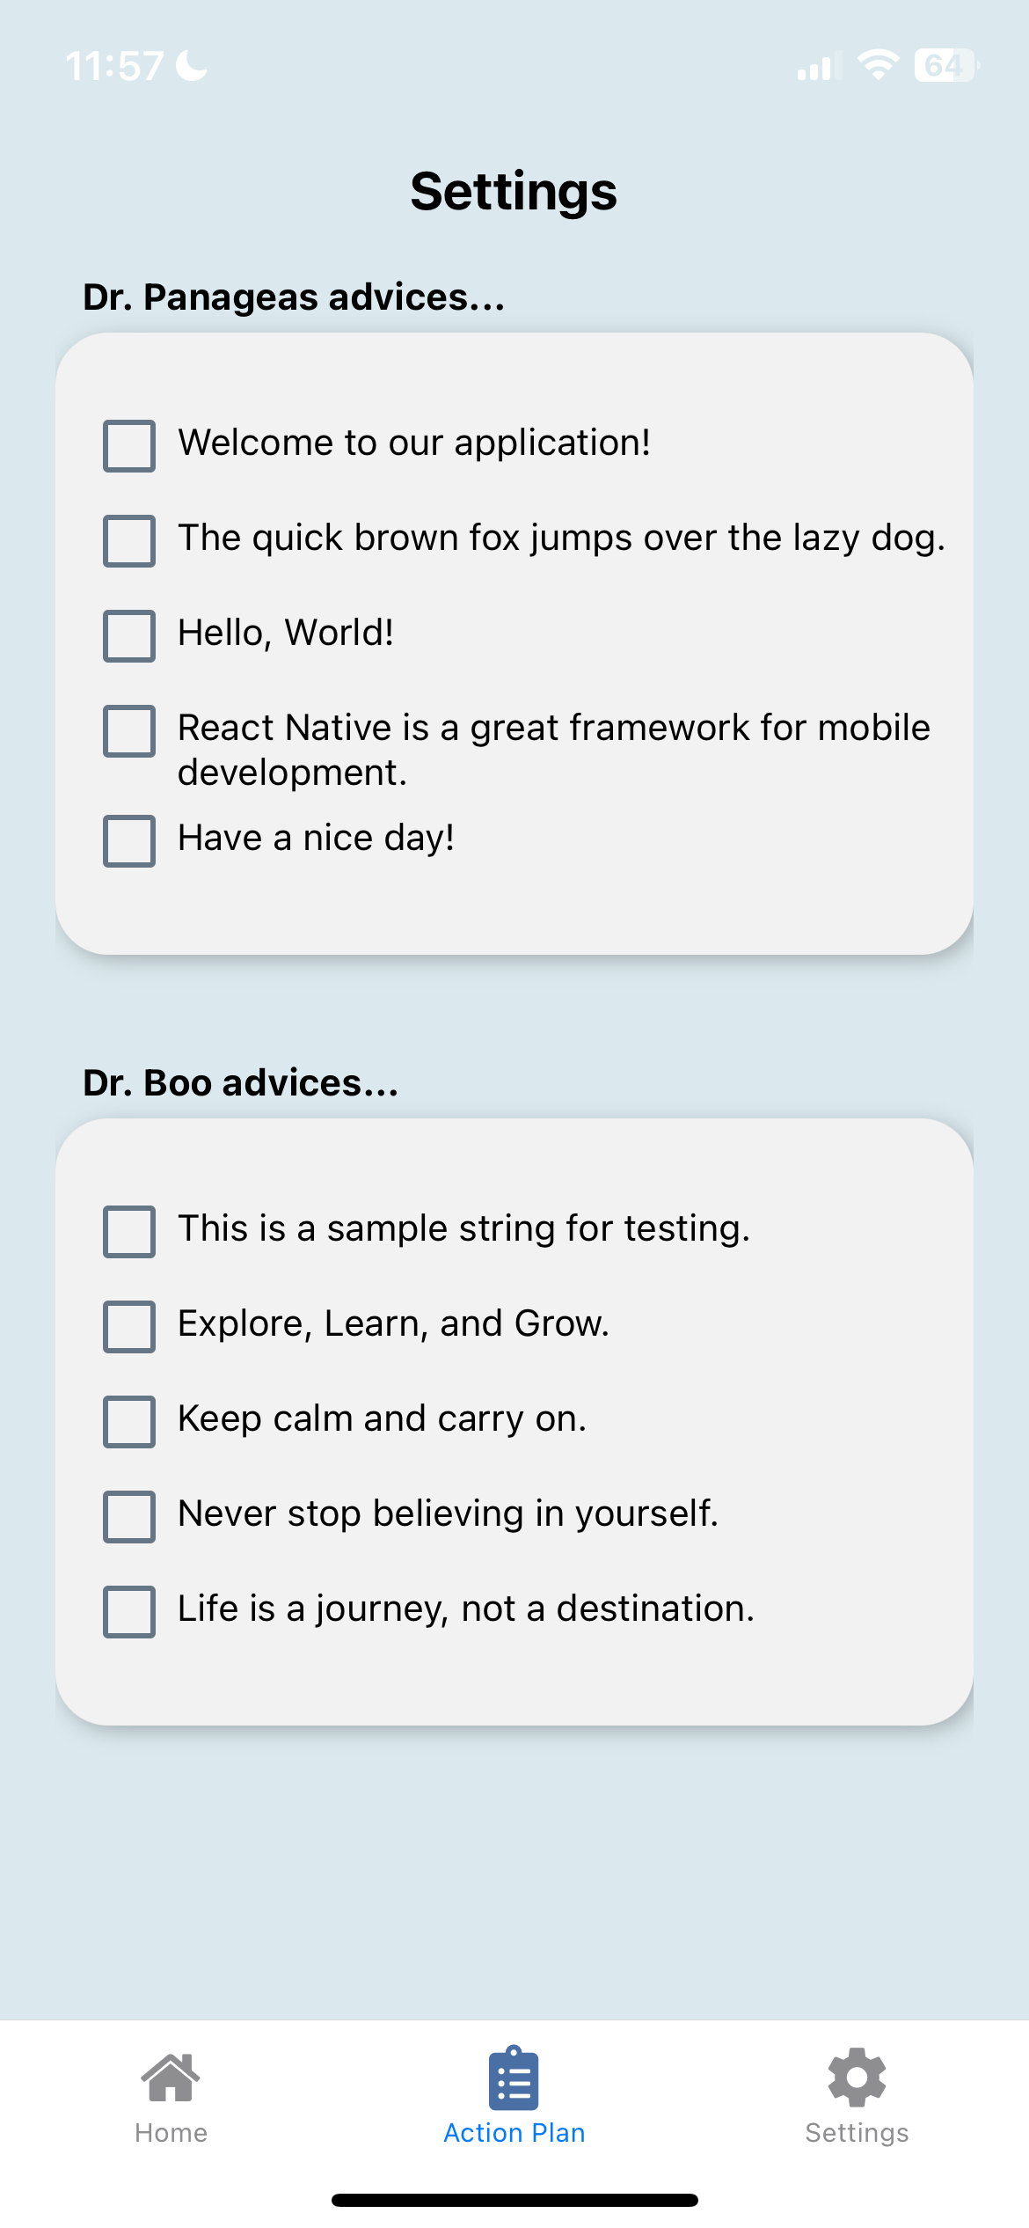Tick the sample string for testing checkbox
The image size is (1029, 2228).
[129, 1232]
